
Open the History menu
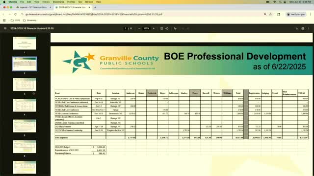(46, 2)
